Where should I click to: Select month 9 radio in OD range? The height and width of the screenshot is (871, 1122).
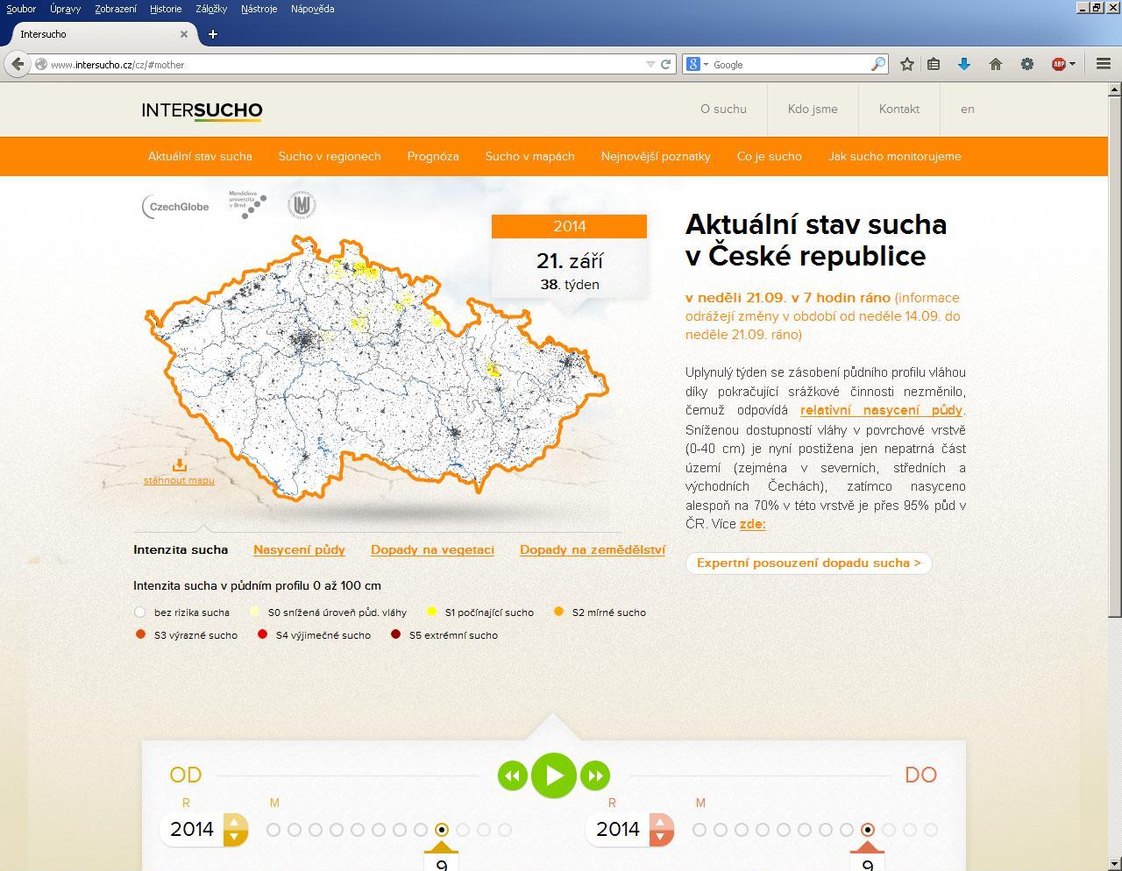[442, 830]
